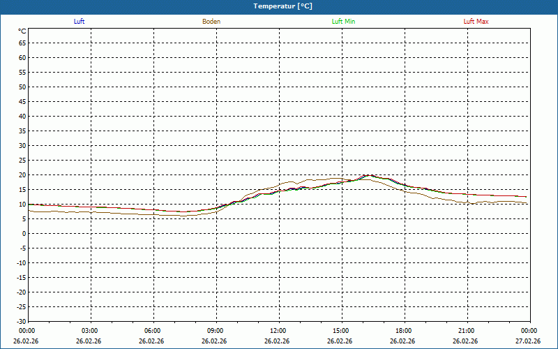Viewport: 558px width, 349px height.
Task: Click the 0 y-axis value
Action: coord(24,234)
